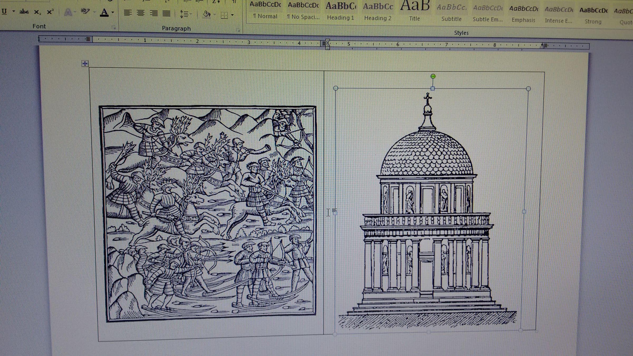Open borders dropdown arrow
This screenshot has width=633, height=356.
tap(232, 15)
